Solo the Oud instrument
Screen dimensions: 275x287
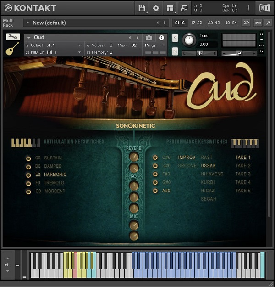(175, 38)
